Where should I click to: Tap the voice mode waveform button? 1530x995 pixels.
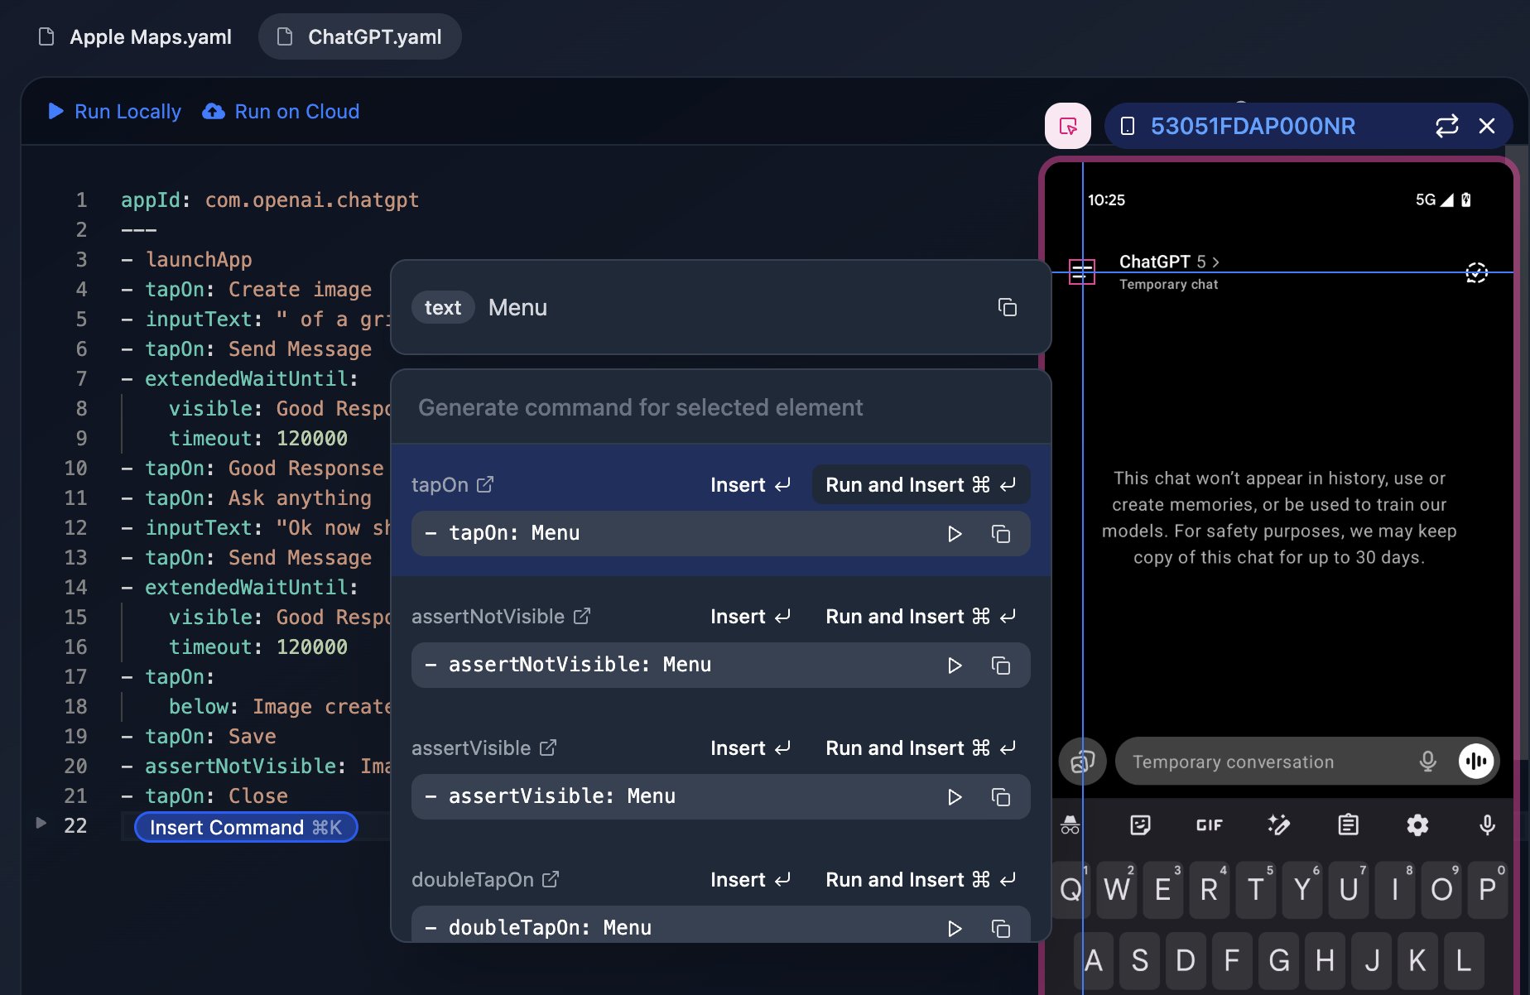1476,762
